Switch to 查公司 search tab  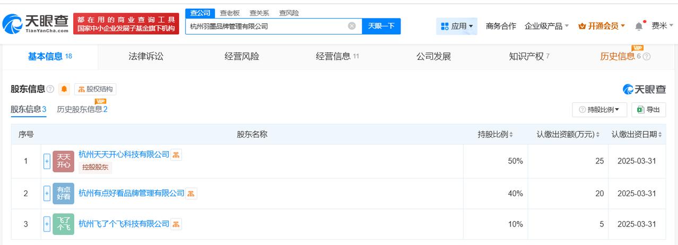pos(200,13)
